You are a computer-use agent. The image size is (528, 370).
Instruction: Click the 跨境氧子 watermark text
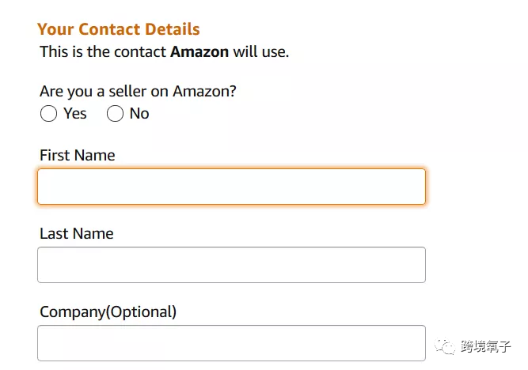tap(486, 346)
